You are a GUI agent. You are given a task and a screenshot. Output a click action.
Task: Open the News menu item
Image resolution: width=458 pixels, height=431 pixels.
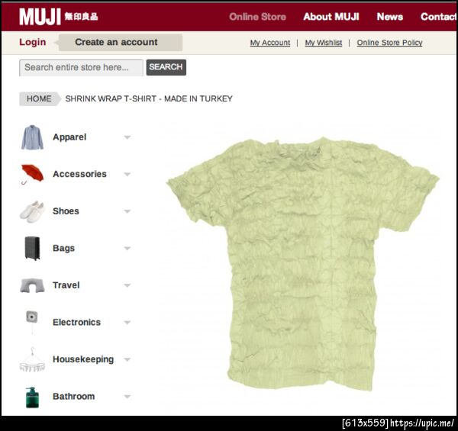[389, 17]
